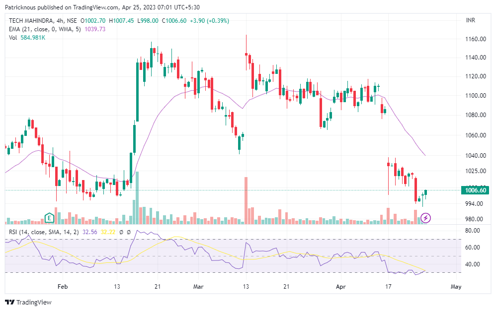Viewport: 496px width, 311px height.
Task: Click the Vol indicator label
Action: [x=13, y=38]
